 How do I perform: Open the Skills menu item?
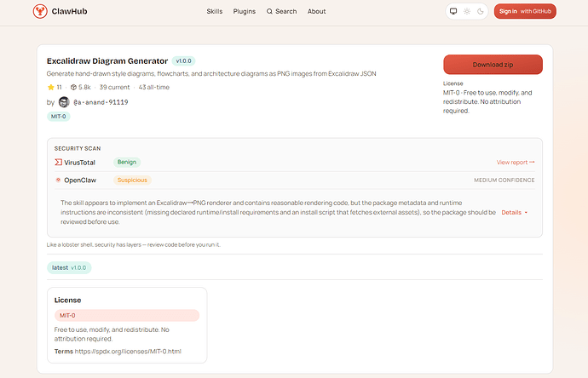[x=215, y=11]
